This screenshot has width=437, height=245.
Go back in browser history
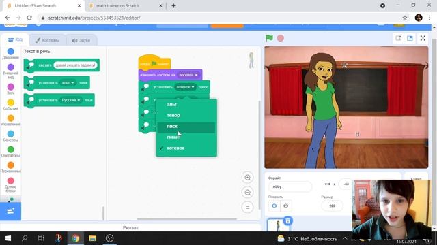(8, 18)
